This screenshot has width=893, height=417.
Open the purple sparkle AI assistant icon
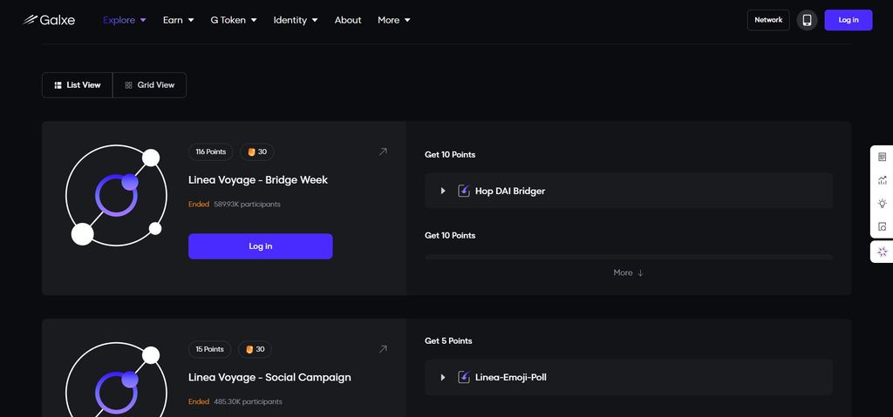pos(883,252)
